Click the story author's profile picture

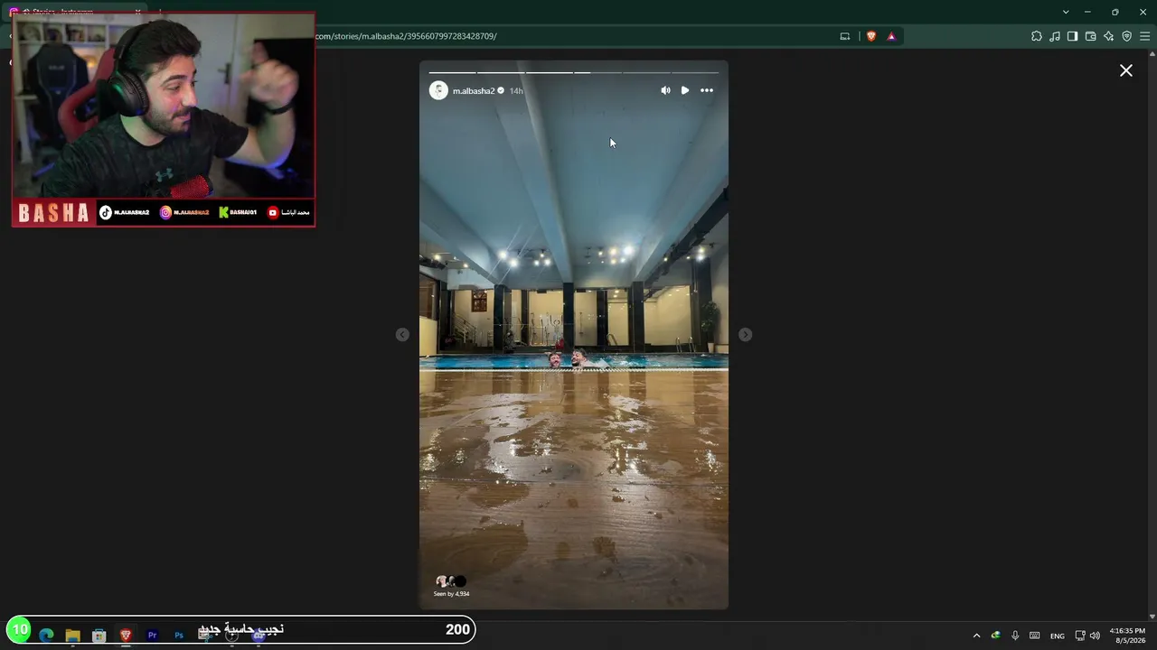coord(438,90)
